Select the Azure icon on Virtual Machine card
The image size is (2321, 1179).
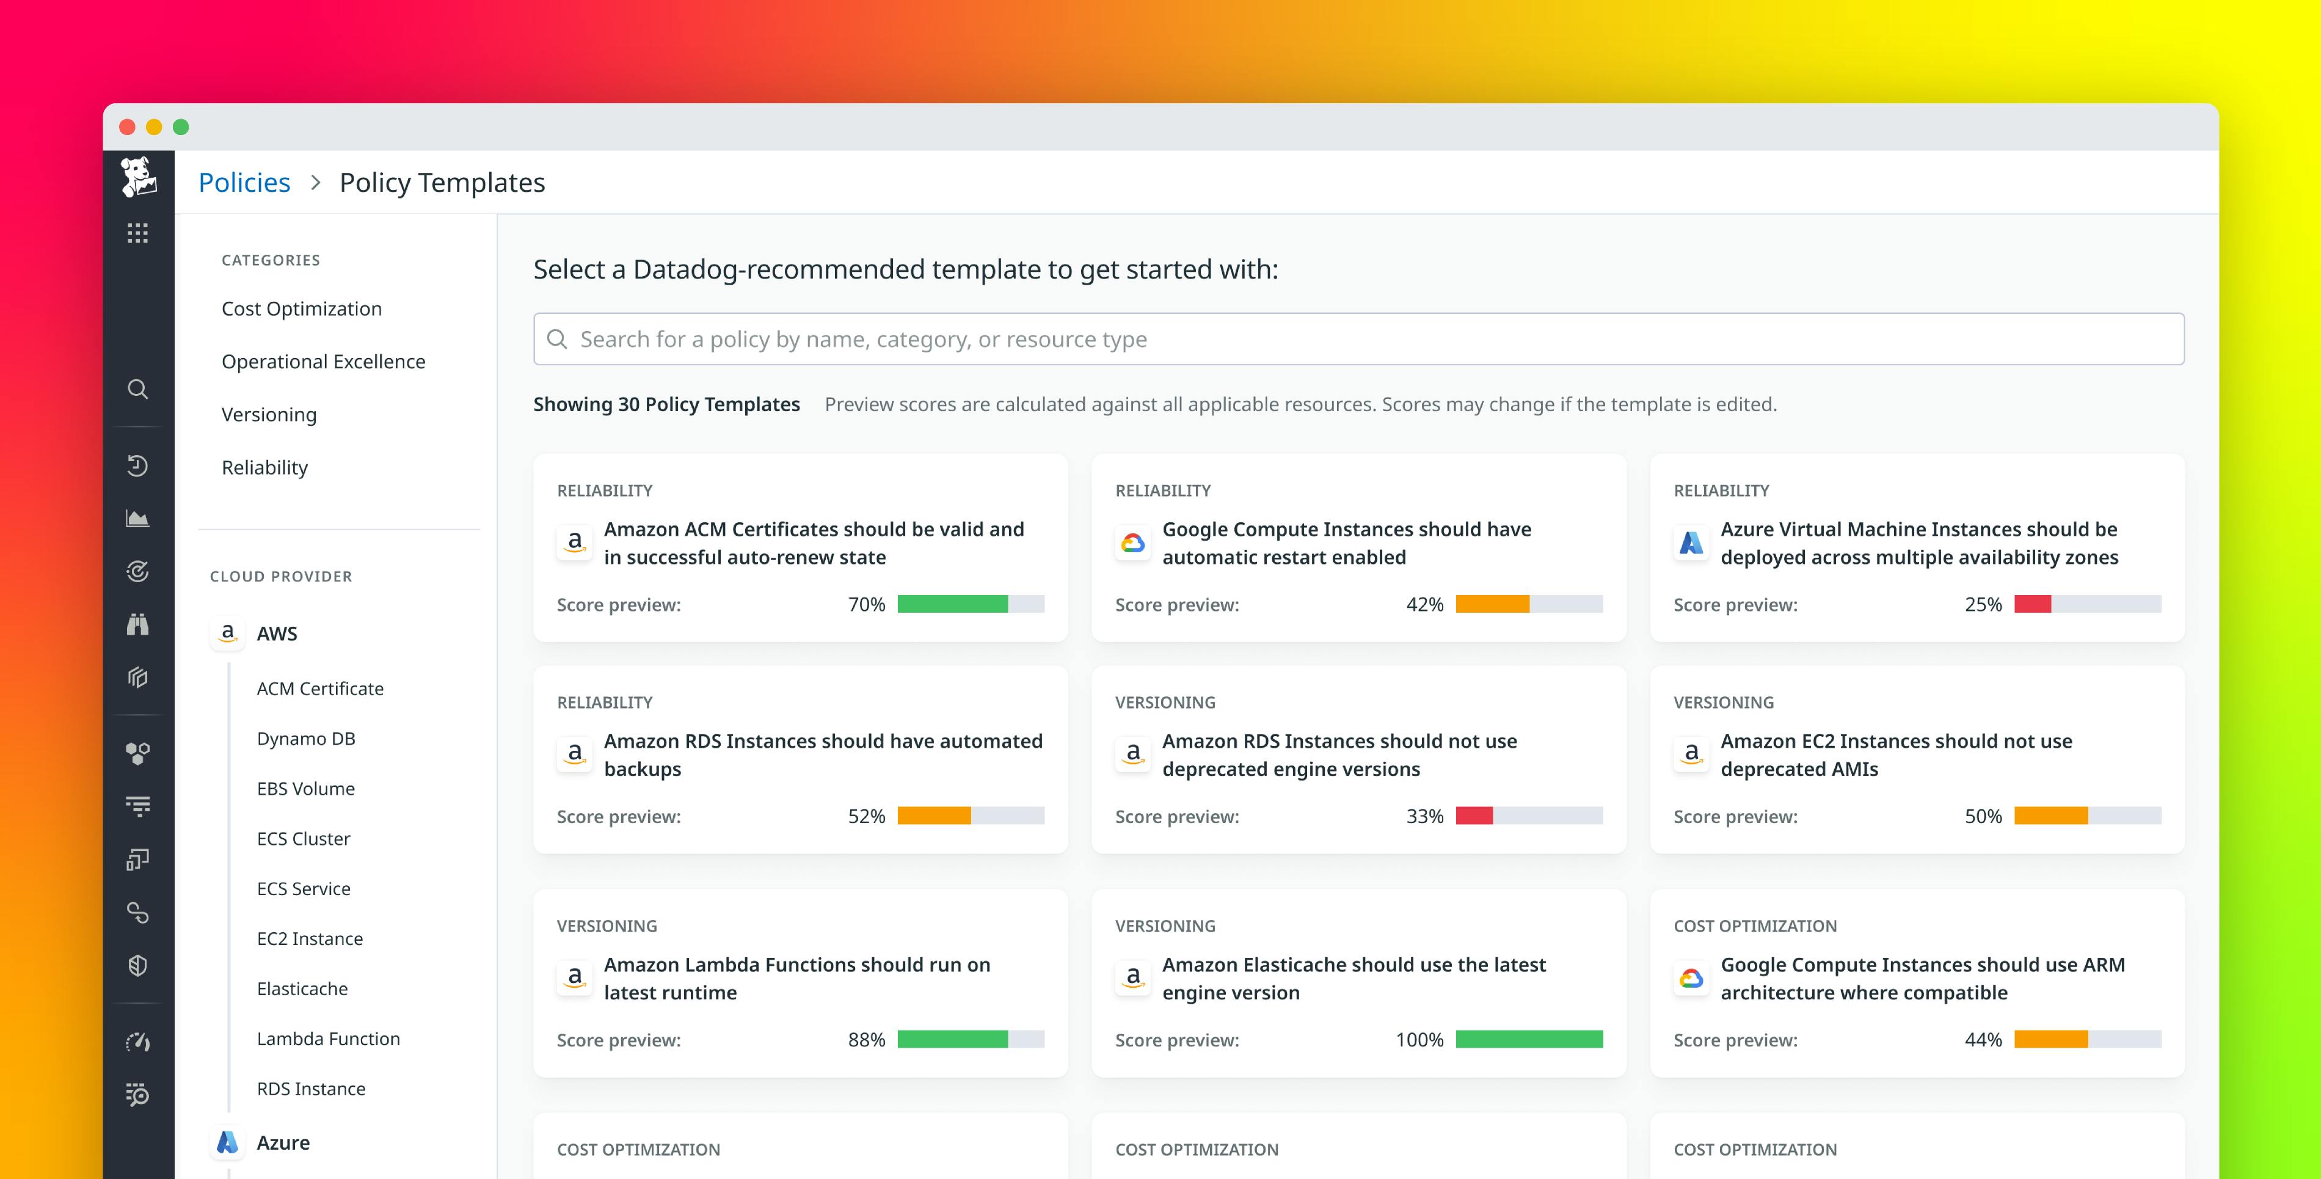pyautogui.click(x=1692, y=542)
